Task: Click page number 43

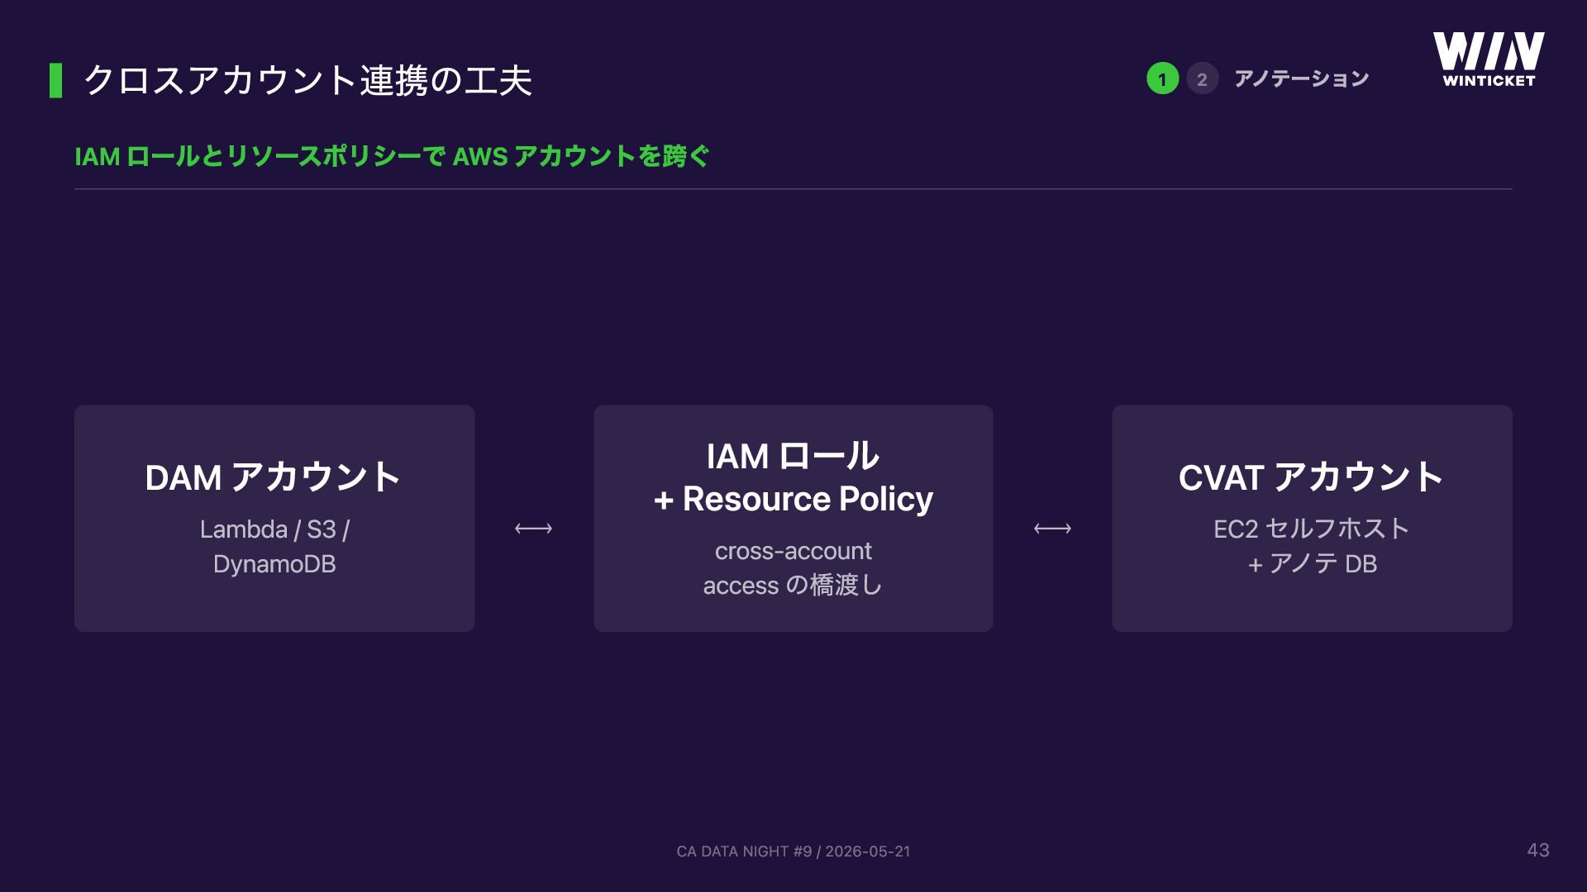Action: (x=1538, y=850)
